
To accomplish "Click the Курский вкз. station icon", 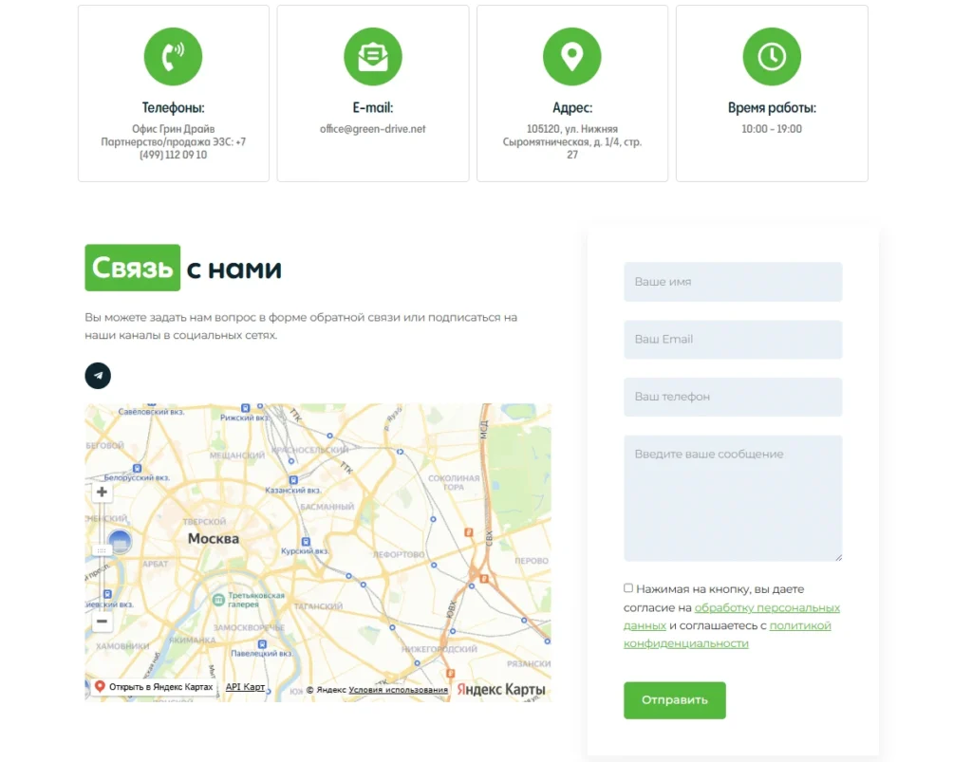I will pyautogui.click(x=305, y=542).
